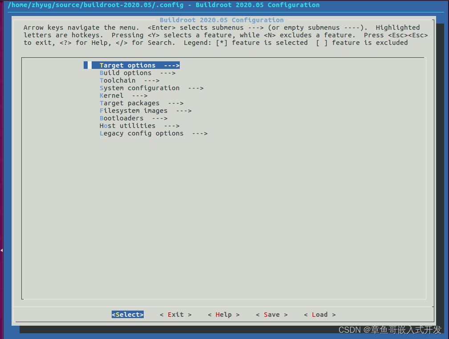449x339 pixels.
Task: Open the Kernel submenu
Action: click(123, 96)
